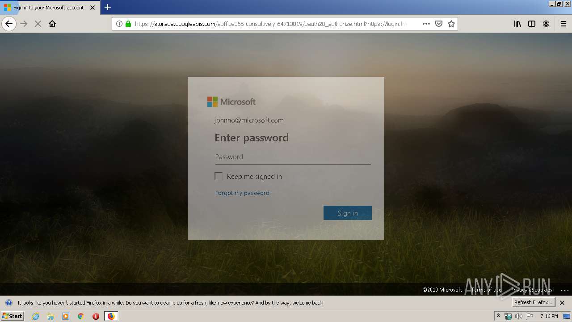Click the 7:16 PM clock
Viewport: 572px width, 322px height.
tap(549, 316)
